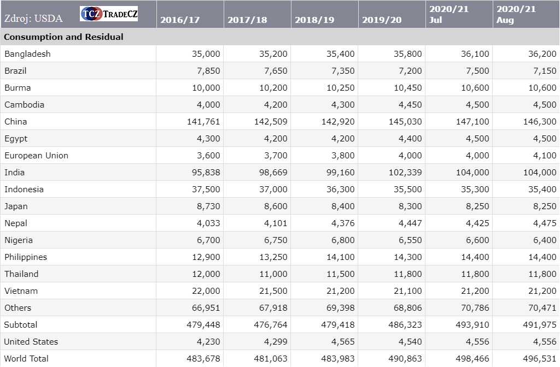The width and height of the screenshot is (560, 367).
Task: Click the Philippines row label
Action: pyautogui.click(x=26, y=257)
